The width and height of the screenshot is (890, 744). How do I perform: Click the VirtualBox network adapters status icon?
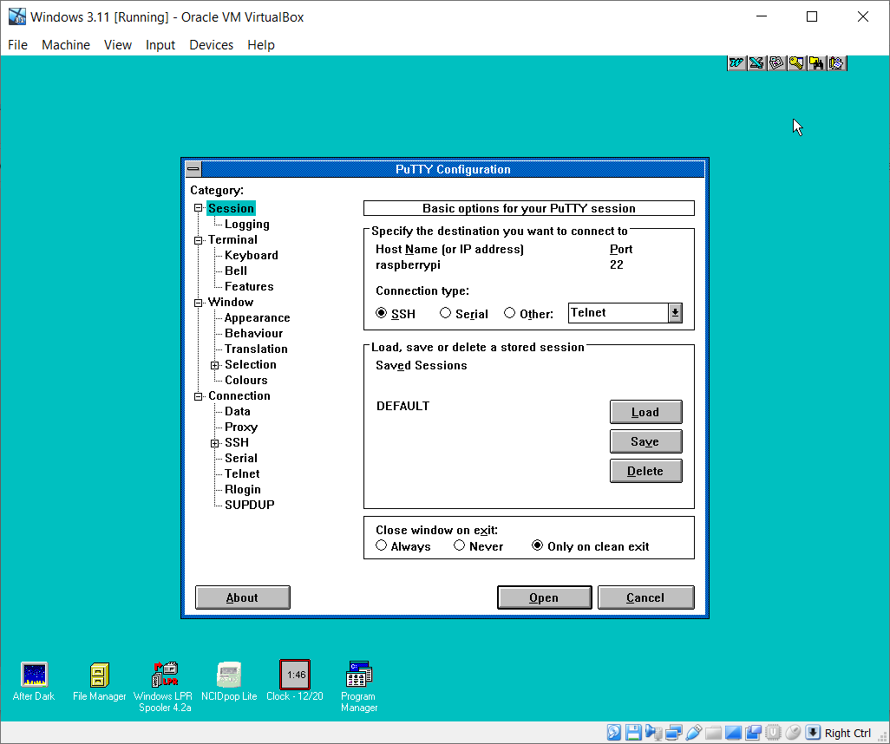673,732
